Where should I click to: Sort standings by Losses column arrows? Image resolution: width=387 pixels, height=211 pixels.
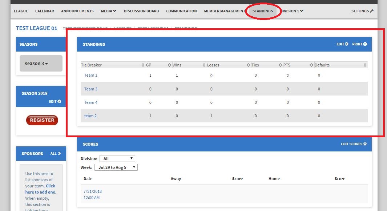coord(248,65)
